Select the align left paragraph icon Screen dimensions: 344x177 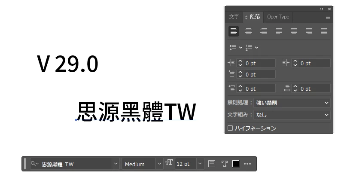[234, 31]
